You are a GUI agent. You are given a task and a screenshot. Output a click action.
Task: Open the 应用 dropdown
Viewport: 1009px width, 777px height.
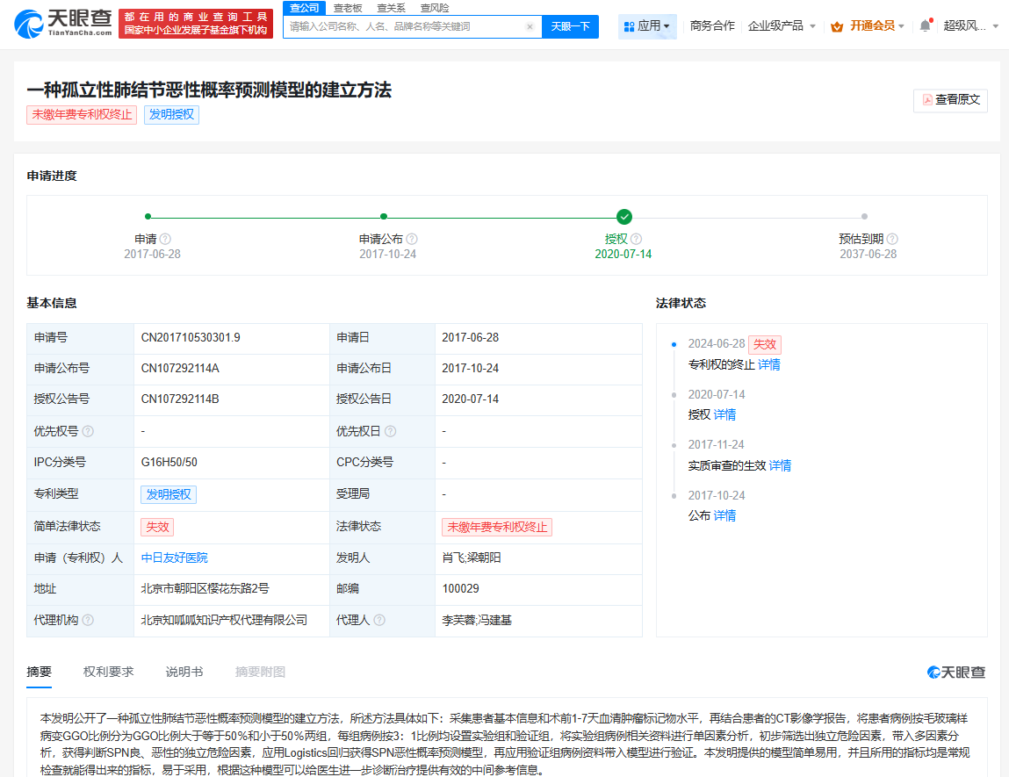[x=647, y=26]
